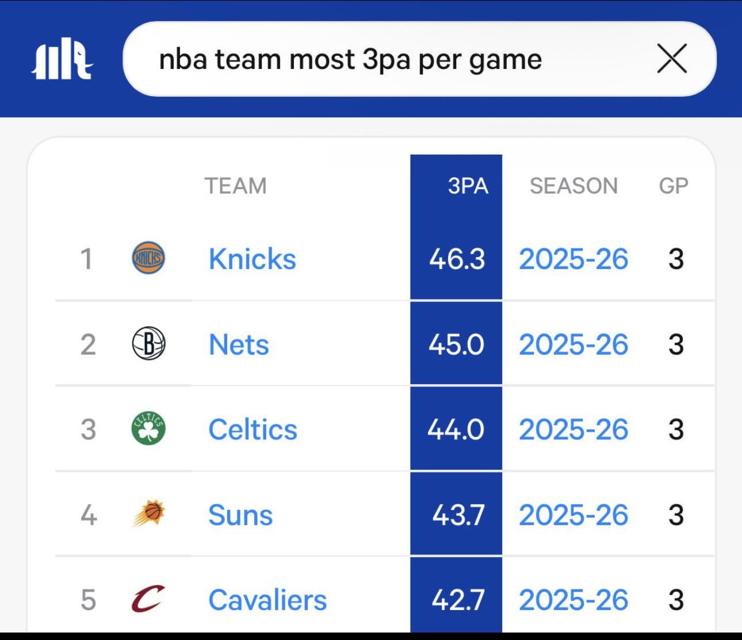
Task: Open the Nets team link
Action: (x=239, y=344)
